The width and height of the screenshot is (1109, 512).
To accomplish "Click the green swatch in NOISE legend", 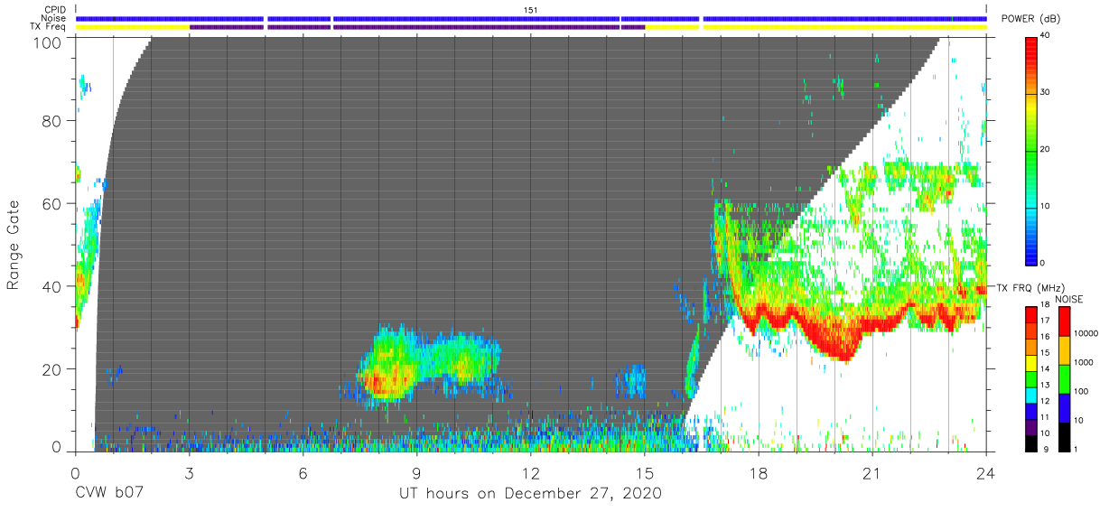I will (x=1064, y=378).
